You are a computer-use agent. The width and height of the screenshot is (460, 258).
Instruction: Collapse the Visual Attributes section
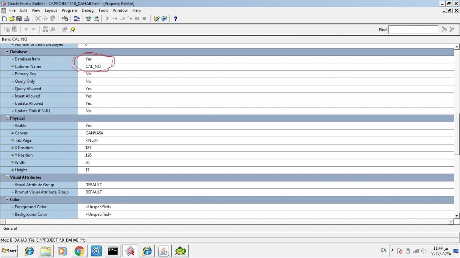coord(7,177)
